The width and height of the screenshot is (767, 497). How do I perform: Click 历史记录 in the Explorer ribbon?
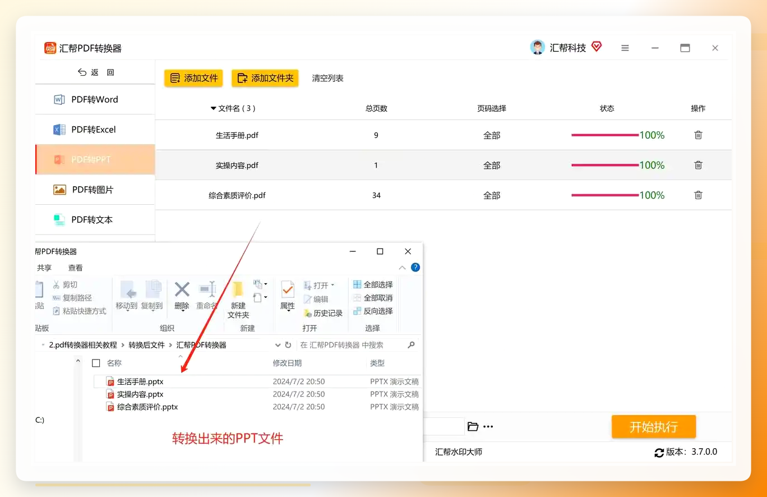pos(323,313)
